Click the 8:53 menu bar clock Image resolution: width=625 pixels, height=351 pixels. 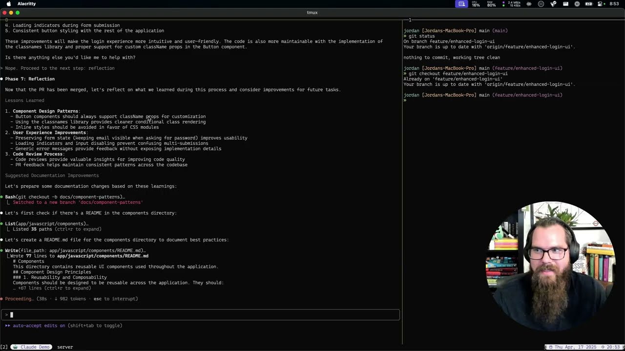click(614, 4)
